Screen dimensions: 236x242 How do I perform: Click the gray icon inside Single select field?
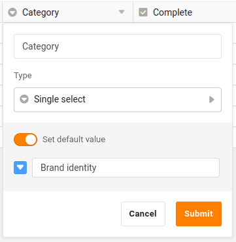coord(24,100)
